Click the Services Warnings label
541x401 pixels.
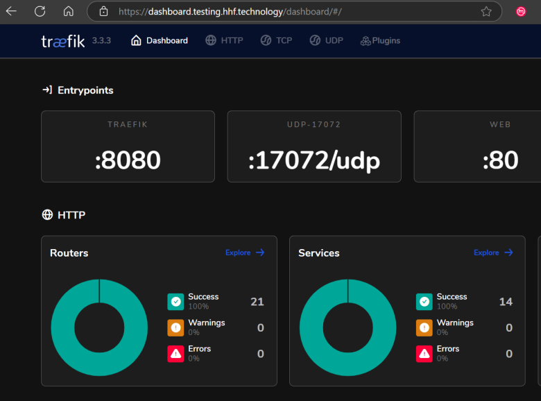tap(455, 323)
